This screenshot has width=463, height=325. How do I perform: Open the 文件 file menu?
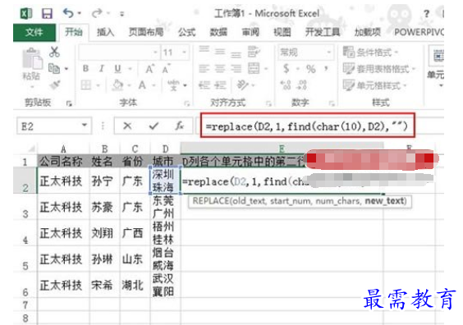tap(34, 32)
